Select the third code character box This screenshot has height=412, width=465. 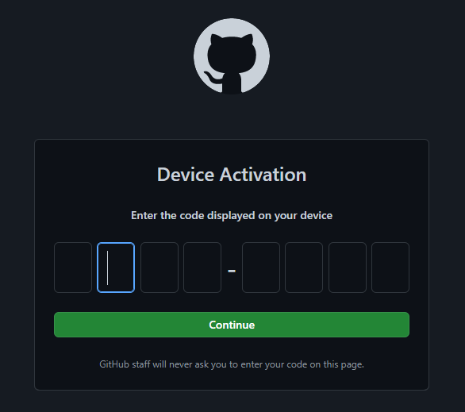[x=159, y=268]
